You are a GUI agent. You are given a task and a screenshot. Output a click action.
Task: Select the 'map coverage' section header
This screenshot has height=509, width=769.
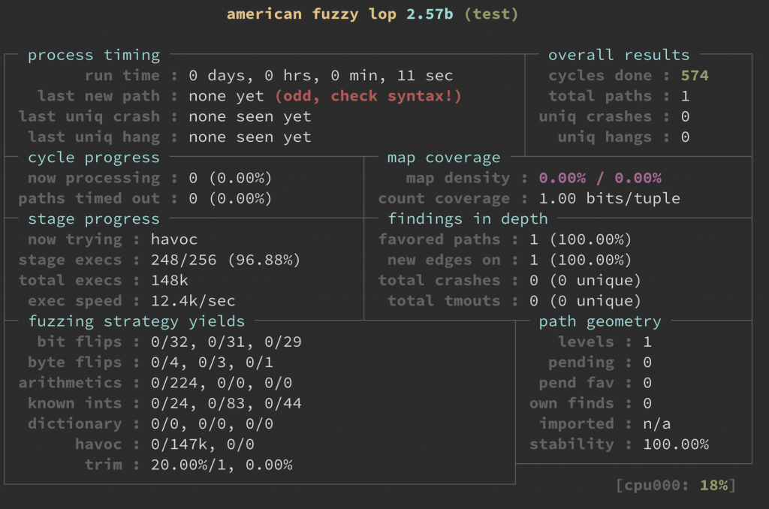point(444,158)
